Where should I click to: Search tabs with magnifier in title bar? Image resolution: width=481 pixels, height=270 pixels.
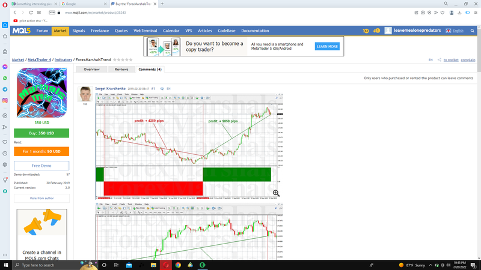[446, 4]
